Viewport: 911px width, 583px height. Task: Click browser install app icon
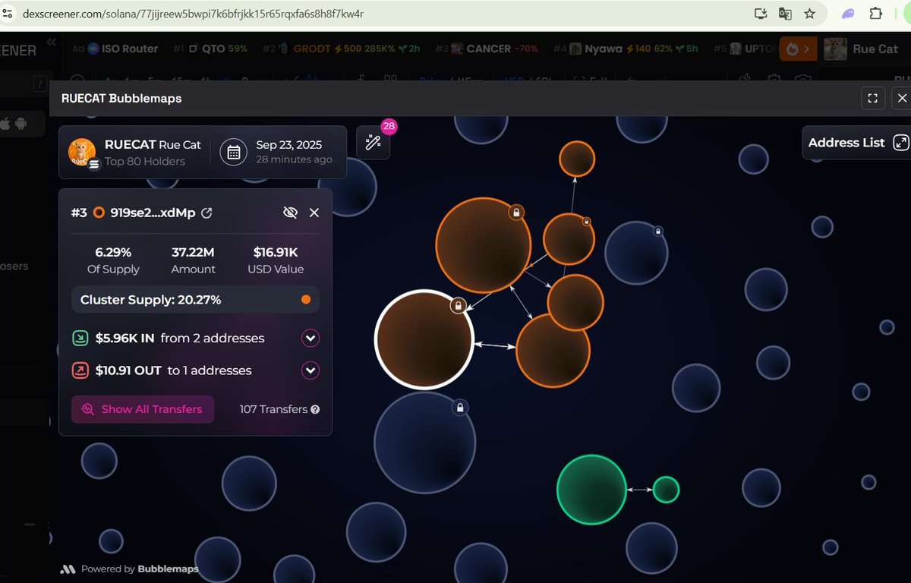761,14
